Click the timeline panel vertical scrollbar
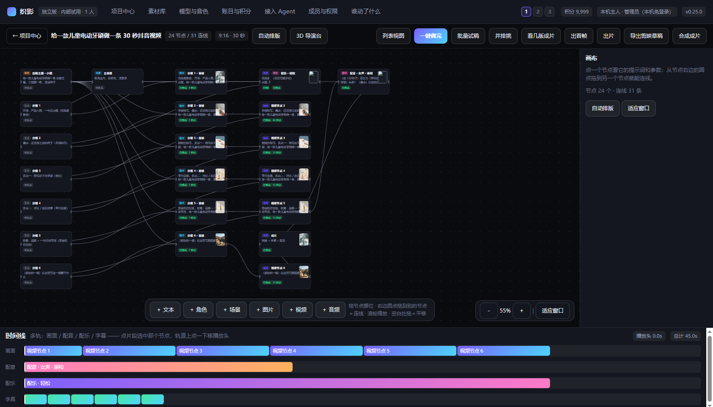 pyautogui.click(x=710, y=367)
